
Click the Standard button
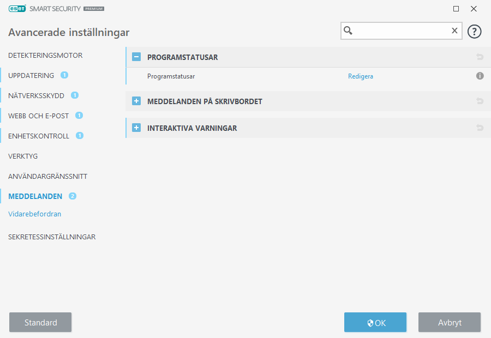tap(40, 322)
